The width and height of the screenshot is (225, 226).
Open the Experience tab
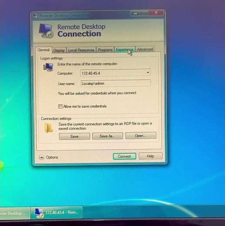(x=125, y=50)
